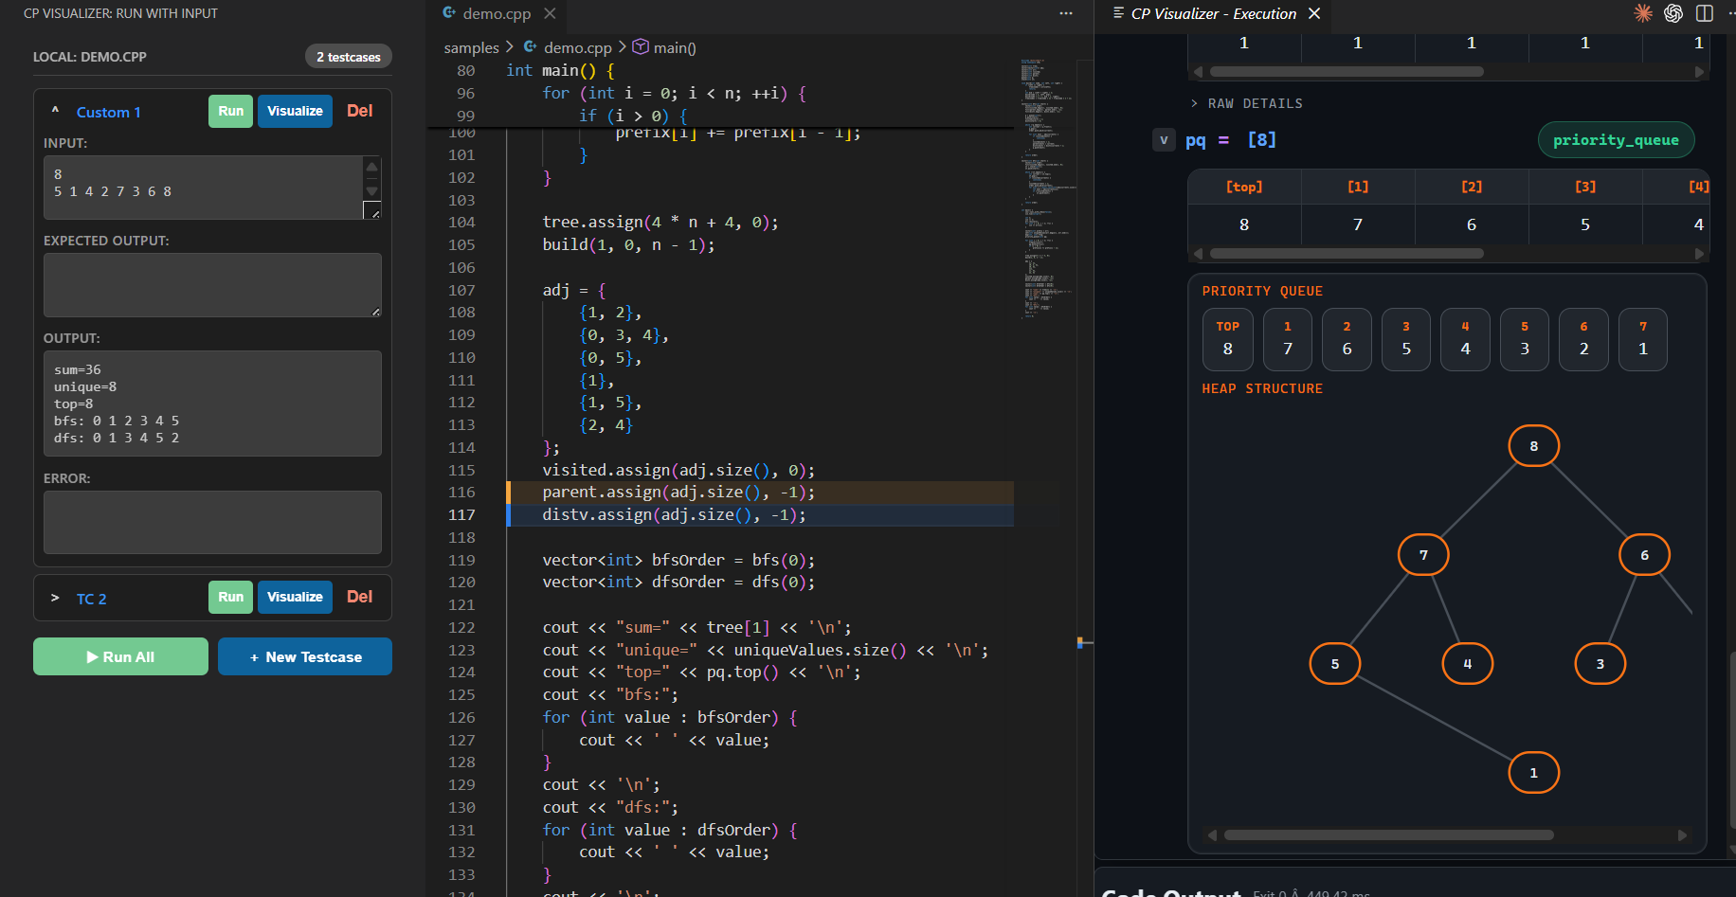Viewport: 1736px width, 897px height.
Task: Open the demo.cpp more actions ellipsis
Action: tap(1066, 13)
